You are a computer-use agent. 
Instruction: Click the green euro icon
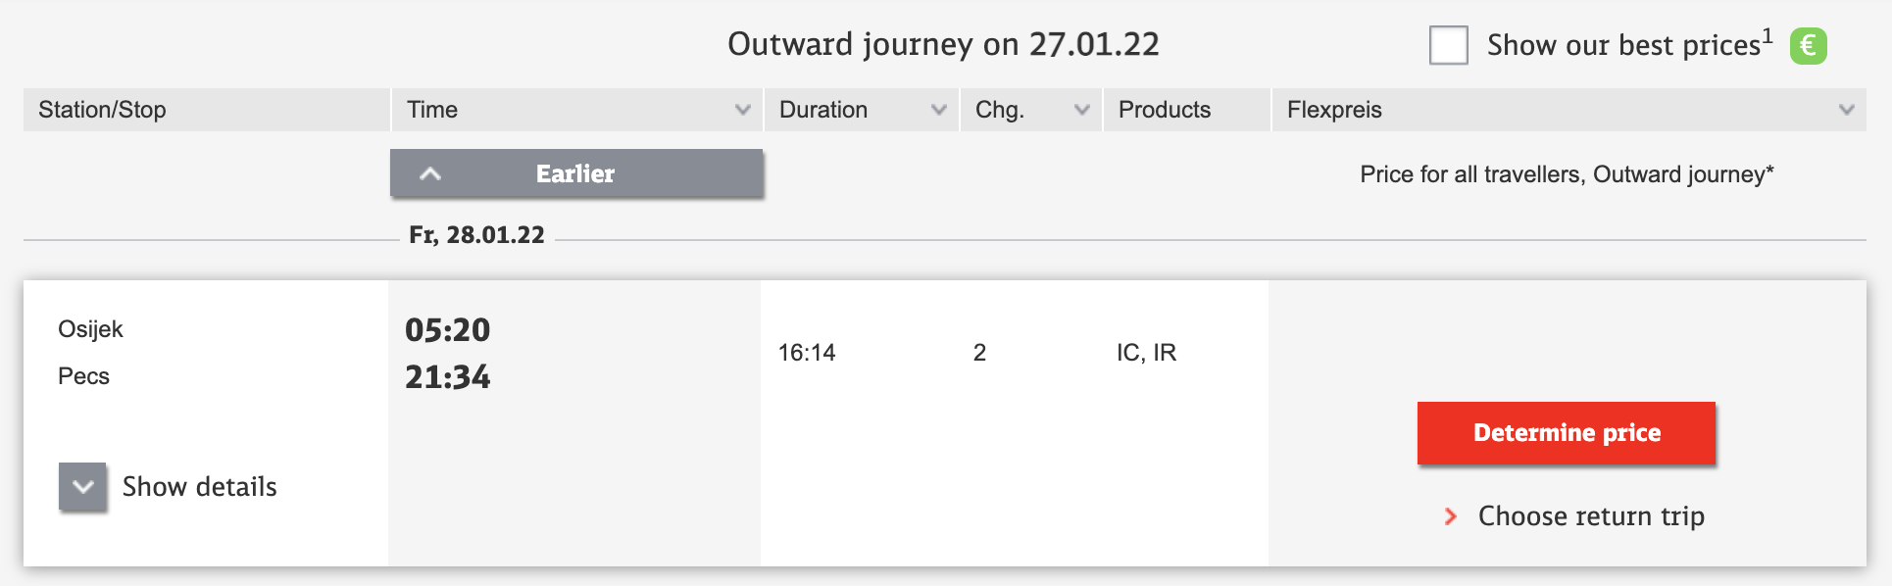pos(1808,45)
